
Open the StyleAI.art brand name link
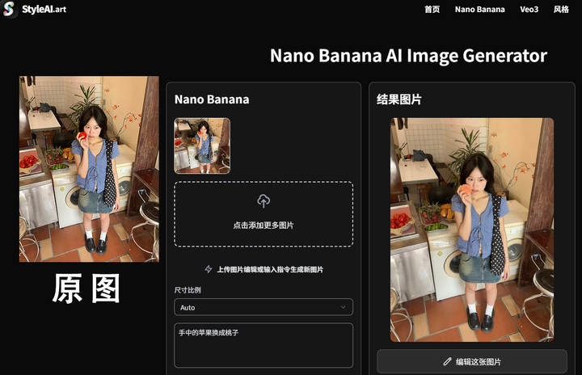[44, 9]
